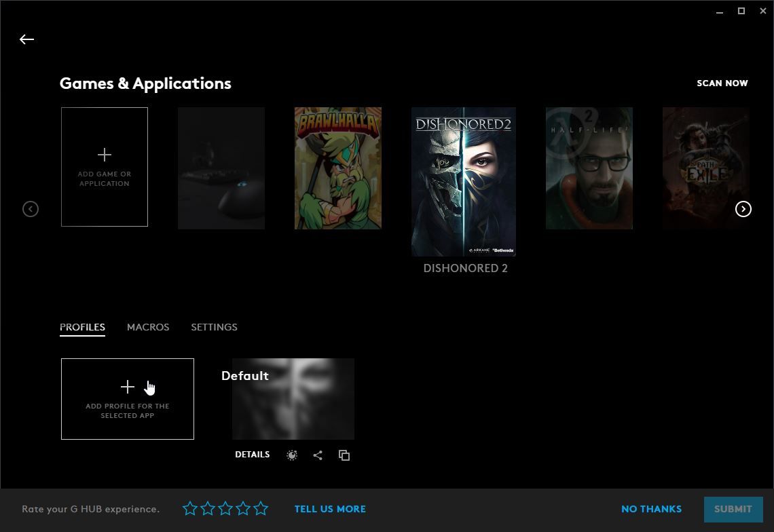Image resolution: width=774 pixels, height=532 pixels.
Task: Open Details for the Default profile
Action: (253, 455)
